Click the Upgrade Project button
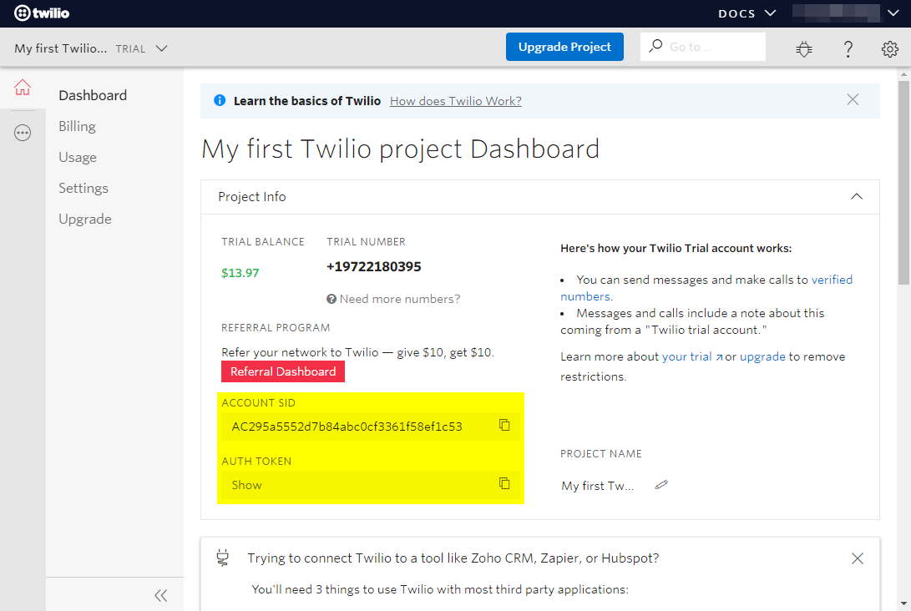The height and width of the screenshot is (611, 911). coord(564,47)
